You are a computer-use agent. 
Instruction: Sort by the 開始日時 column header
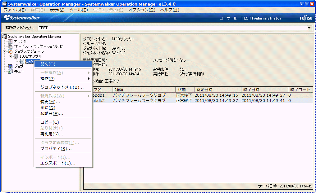[x=218, y=90]
